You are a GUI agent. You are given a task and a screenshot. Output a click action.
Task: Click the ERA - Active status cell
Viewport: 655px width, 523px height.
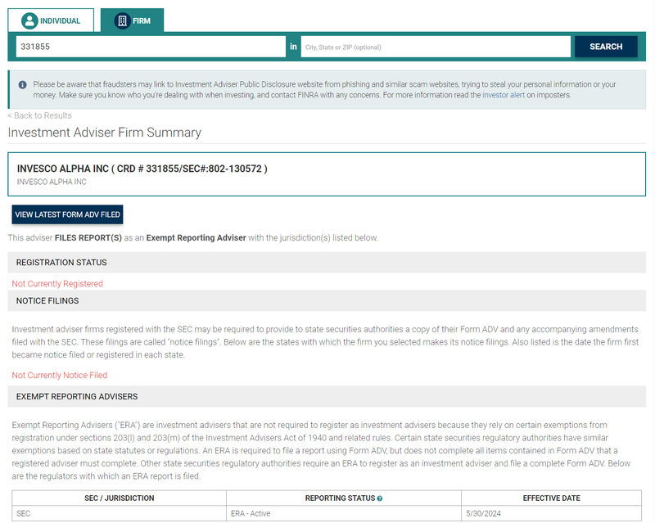coord(343,513)
